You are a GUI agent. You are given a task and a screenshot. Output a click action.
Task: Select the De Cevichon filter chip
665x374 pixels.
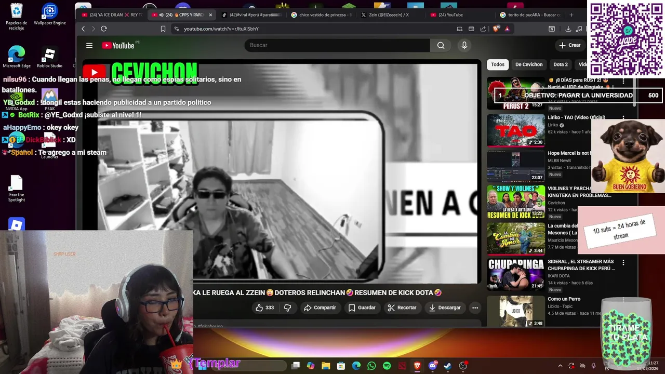click(529, 64)
